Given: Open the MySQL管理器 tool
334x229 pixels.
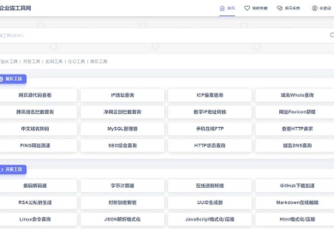Looking at the screenshot, I should (122, 129).
